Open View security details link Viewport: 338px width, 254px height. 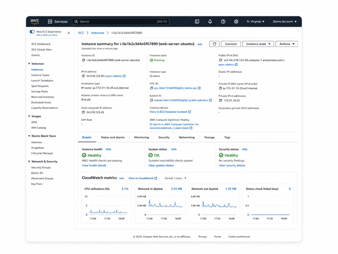pyautogui.click(x=232, y=166)
